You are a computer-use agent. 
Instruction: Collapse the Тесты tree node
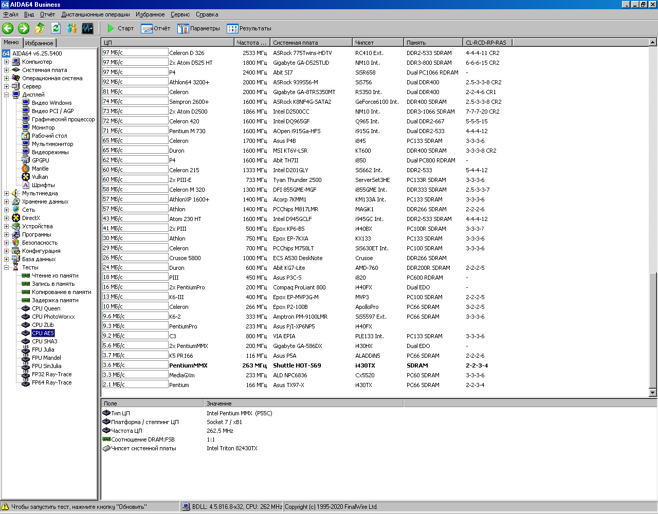click(7, 267)
